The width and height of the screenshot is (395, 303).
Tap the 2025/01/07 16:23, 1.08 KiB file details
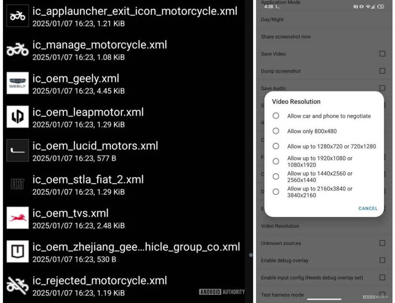click(x=79, y=57)
